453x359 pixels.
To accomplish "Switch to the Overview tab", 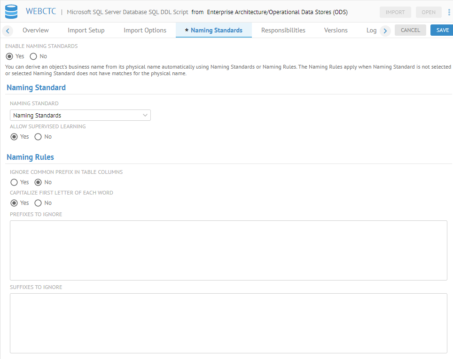I will [x=35, y=30].
